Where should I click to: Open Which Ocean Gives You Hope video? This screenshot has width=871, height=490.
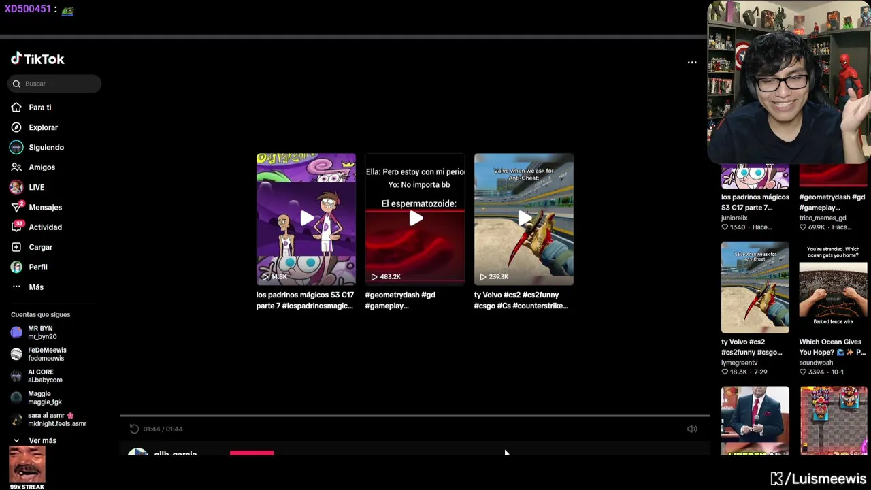(834, 287)
